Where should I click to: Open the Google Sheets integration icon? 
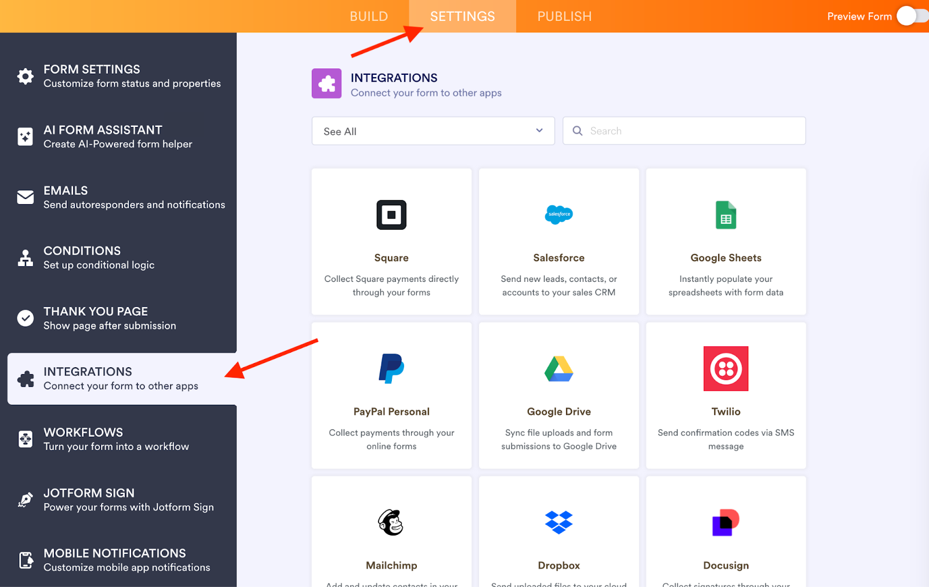pos(726,215)
